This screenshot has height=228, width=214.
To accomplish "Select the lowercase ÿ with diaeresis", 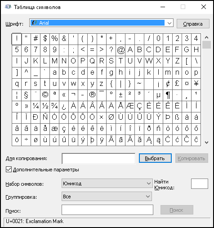I will tap(102, 140).
